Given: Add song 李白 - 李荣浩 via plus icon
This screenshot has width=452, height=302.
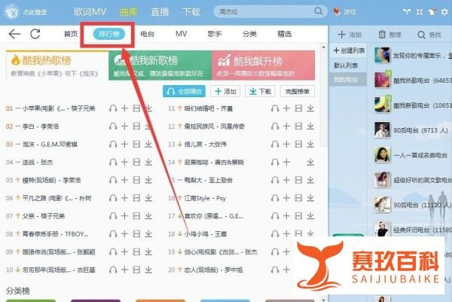Looking at the screenshot, I should coord(124,127).
